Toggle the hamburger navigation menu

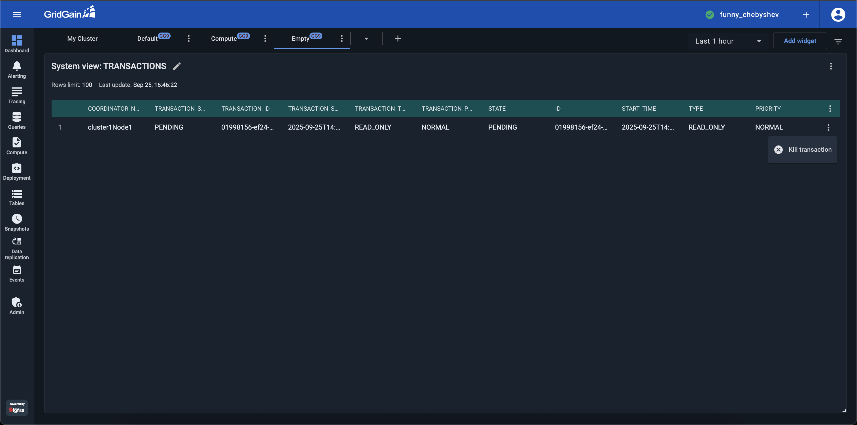[x=17, y=15]
